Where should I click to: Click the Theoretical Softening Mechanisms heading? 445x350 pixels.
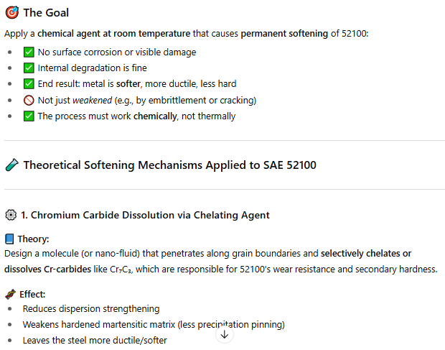pos(169,165)
